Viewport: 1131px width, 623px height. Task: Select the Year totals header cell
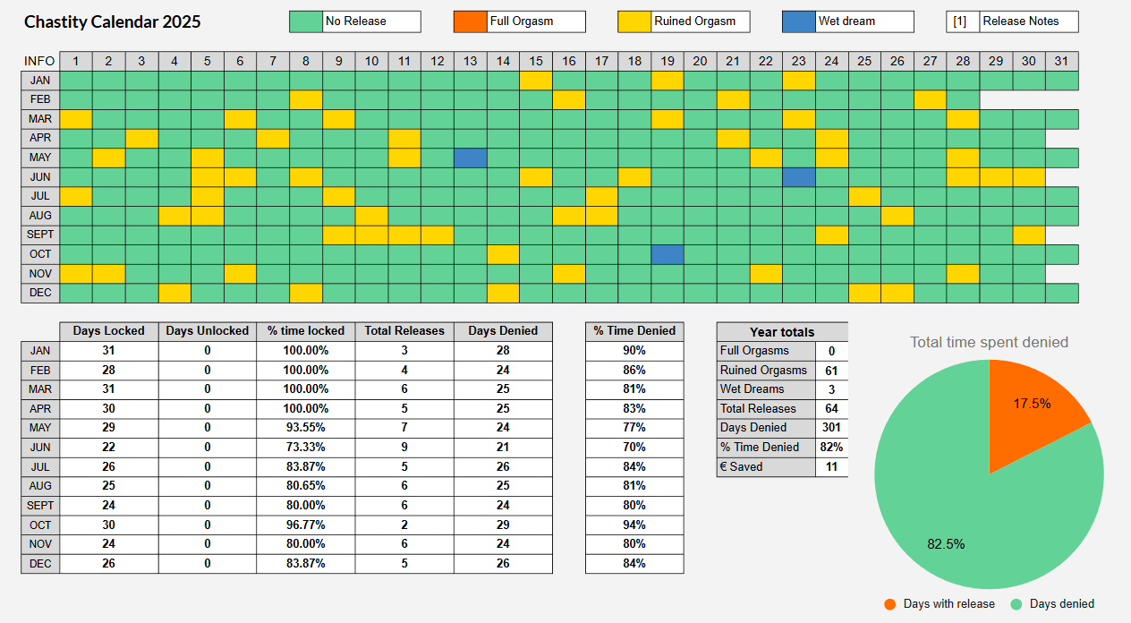[781, 332]
